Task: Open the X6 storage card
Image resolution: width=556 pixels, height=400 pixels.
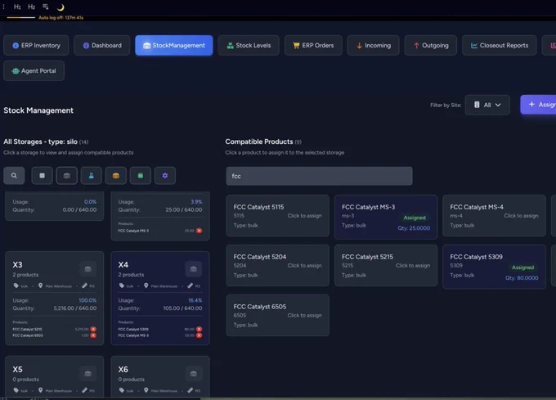Action: click(160, 377)
